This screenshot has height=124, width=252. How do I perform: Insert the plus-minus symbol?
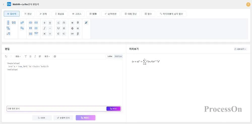tap(50, 23)
